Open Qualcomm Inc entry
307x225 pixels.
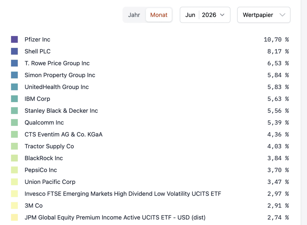150,123
